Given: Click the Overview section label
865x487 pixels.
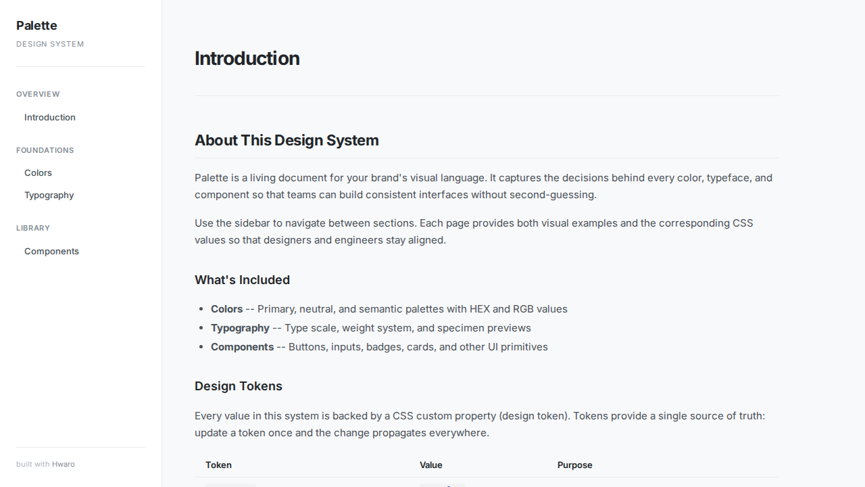Looking at the screenshot, I should coord(38,94).
